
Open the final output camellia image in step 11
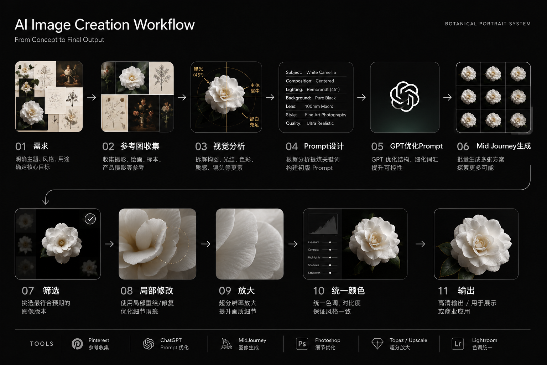(x=476, y=244)
